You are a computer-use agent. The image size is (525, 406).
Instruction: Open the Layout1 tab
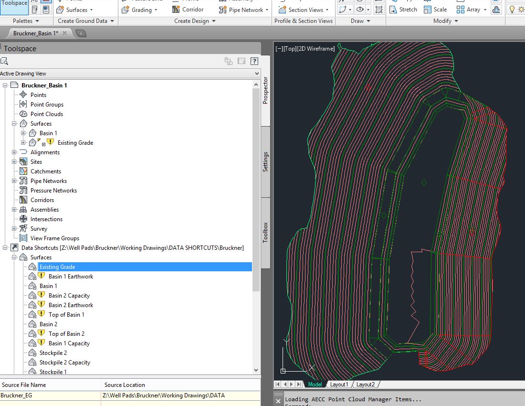[x=339, y=384]
